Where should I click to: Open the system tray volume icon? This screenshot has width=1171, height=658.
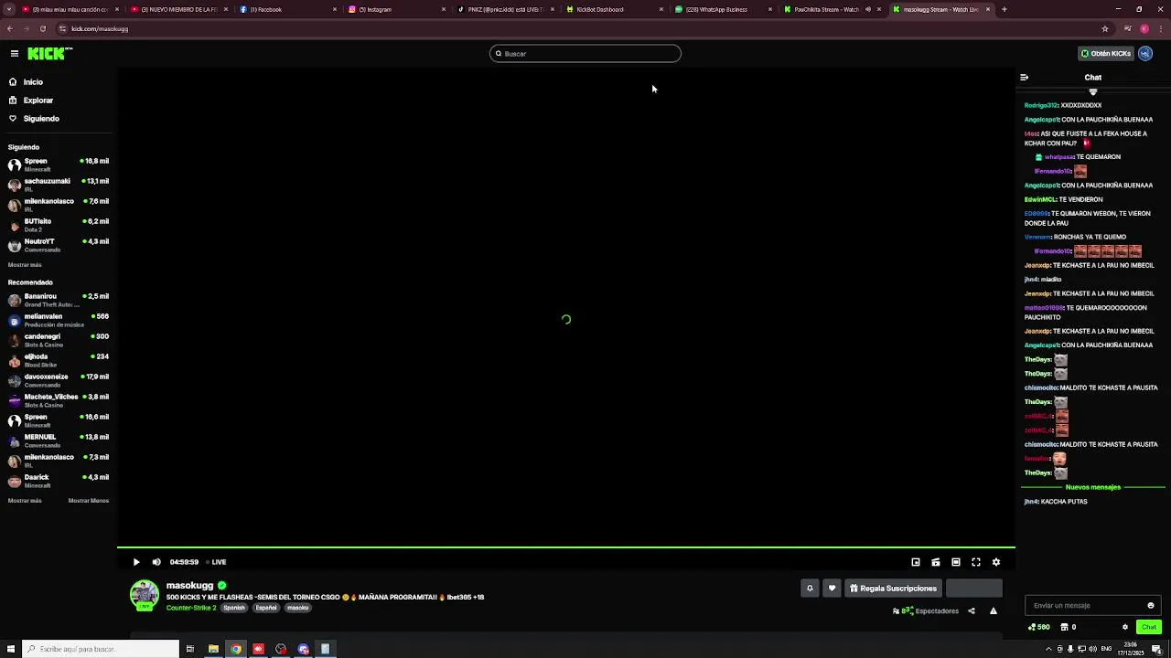click(1091, 649)
